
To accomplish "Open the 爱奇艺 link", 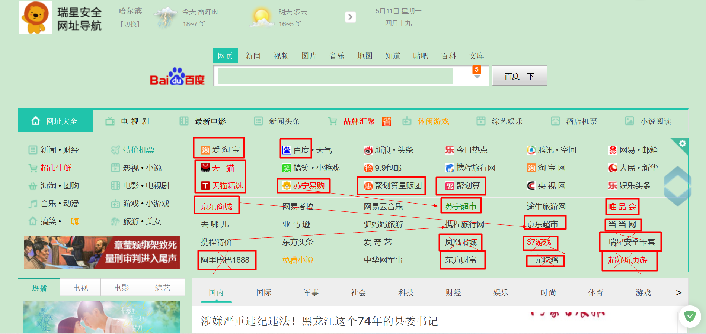I will (378, 242).
